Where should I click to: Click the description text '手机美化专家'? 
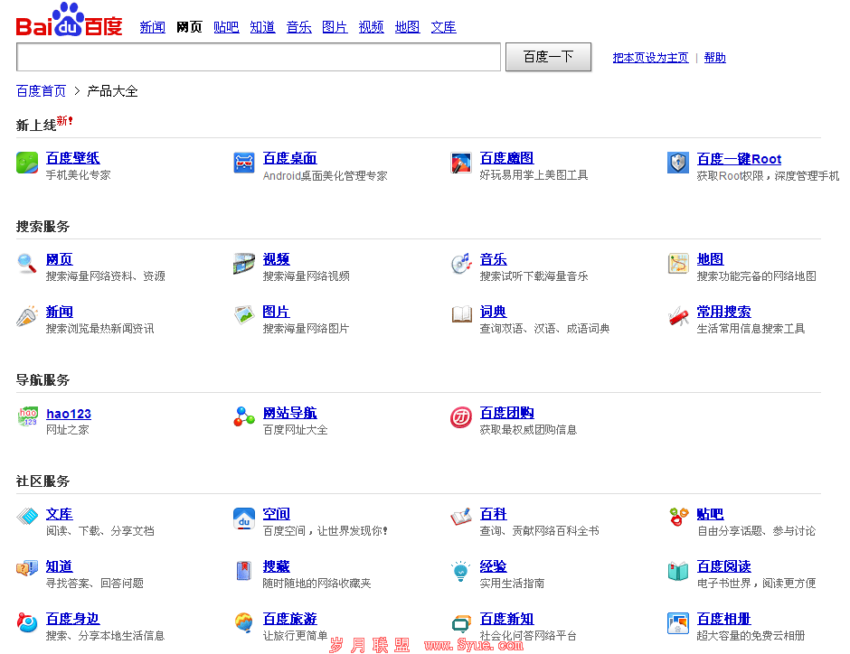(x=78, y=175)
